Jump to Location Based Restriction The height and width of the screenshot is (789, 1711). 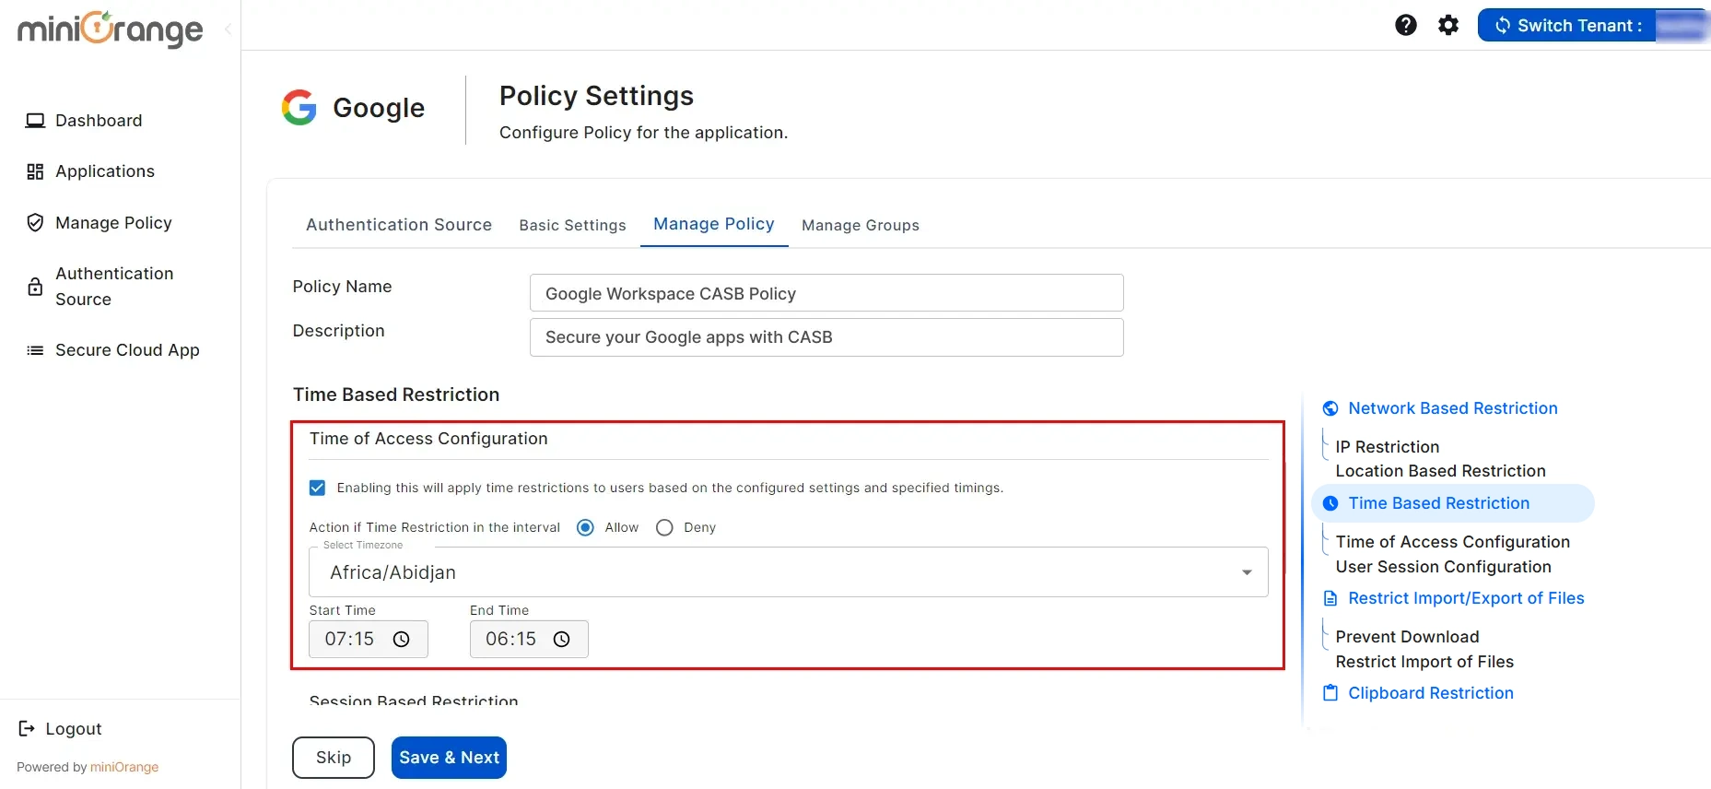pyautogui.click(x=1441, y=471)
